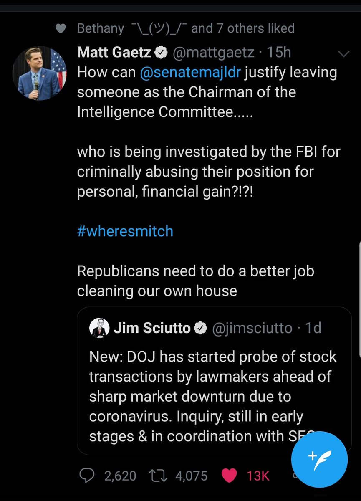Open the @senatemajldr mention link

[x=190, y=72]
